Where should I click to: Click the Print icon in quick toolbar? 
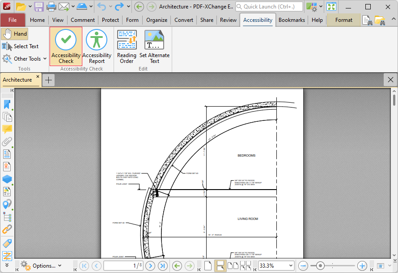(x=51, y=7)
